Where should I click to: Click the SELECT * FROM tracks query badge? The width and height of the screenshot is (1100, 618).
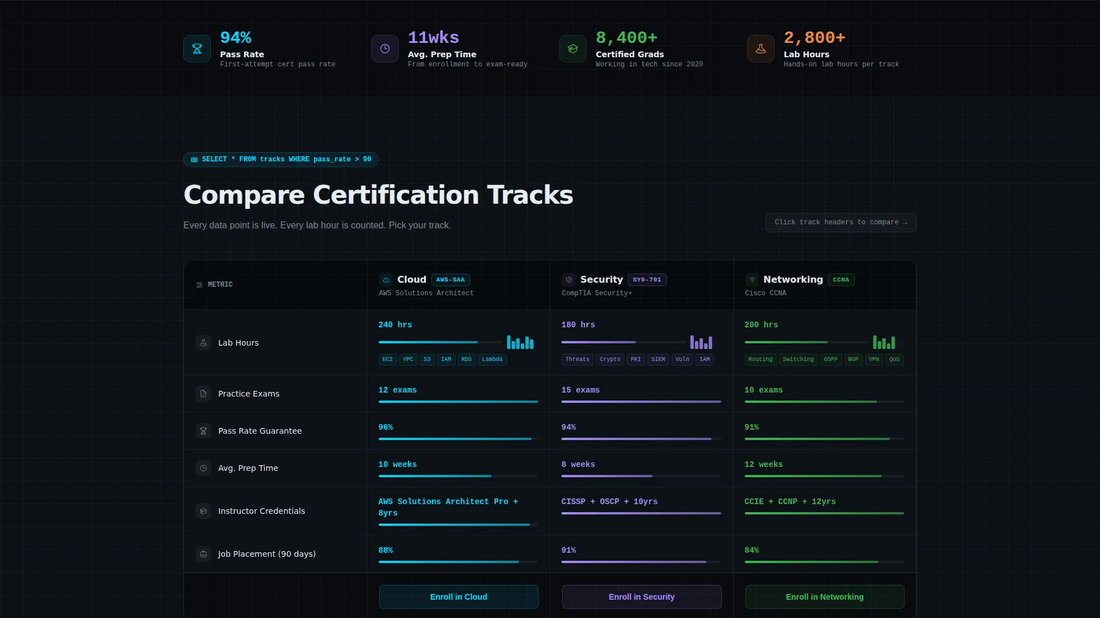[x=281, y=160]
